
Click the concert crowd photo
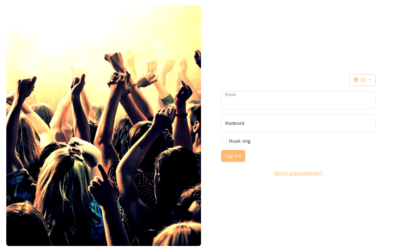click(104, 125)
